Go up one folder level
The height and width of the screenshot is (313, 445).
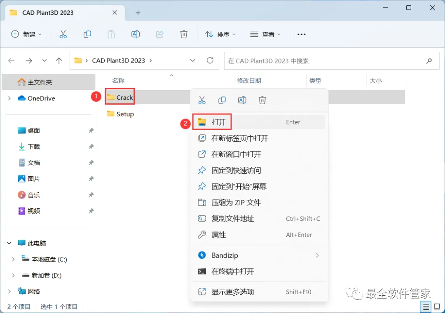59,61
